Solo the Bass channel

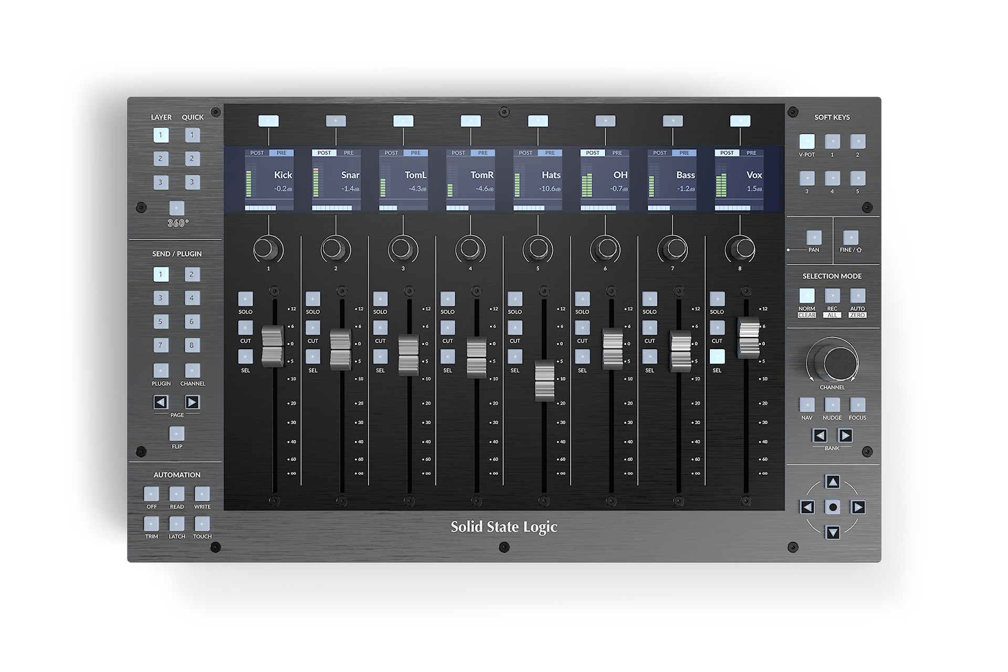(x=649, y=299)
